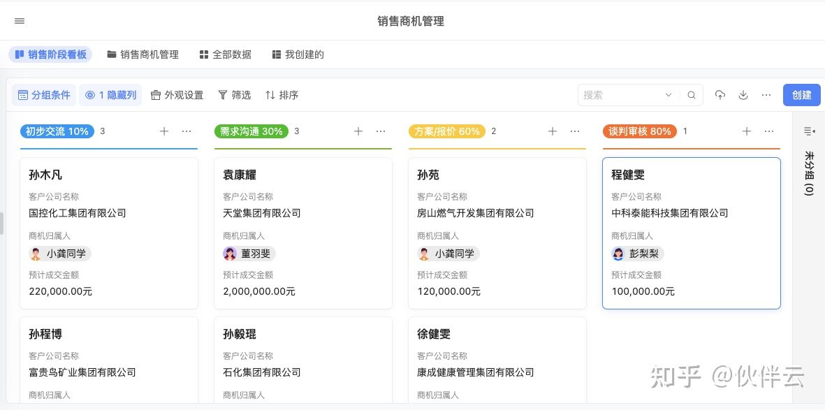
Task: Open the hamburger menu icon
Action: point(20,21)
